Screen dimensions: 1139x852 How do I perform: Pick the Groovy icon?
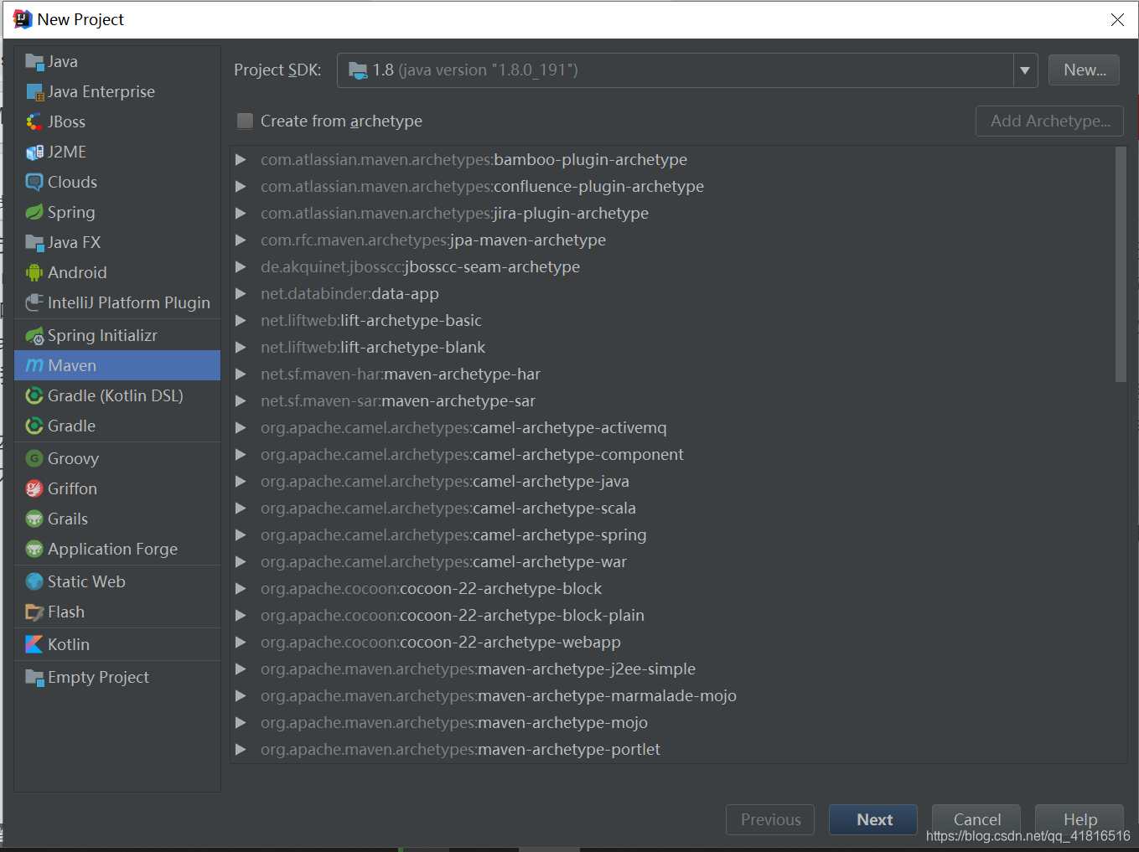pos(34,458)
